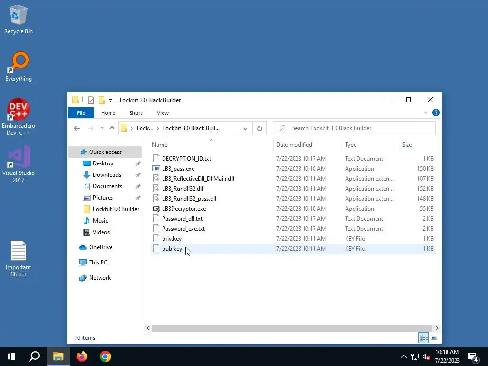
Task: Switch to Large icons view layout
Action: point(434,337)
